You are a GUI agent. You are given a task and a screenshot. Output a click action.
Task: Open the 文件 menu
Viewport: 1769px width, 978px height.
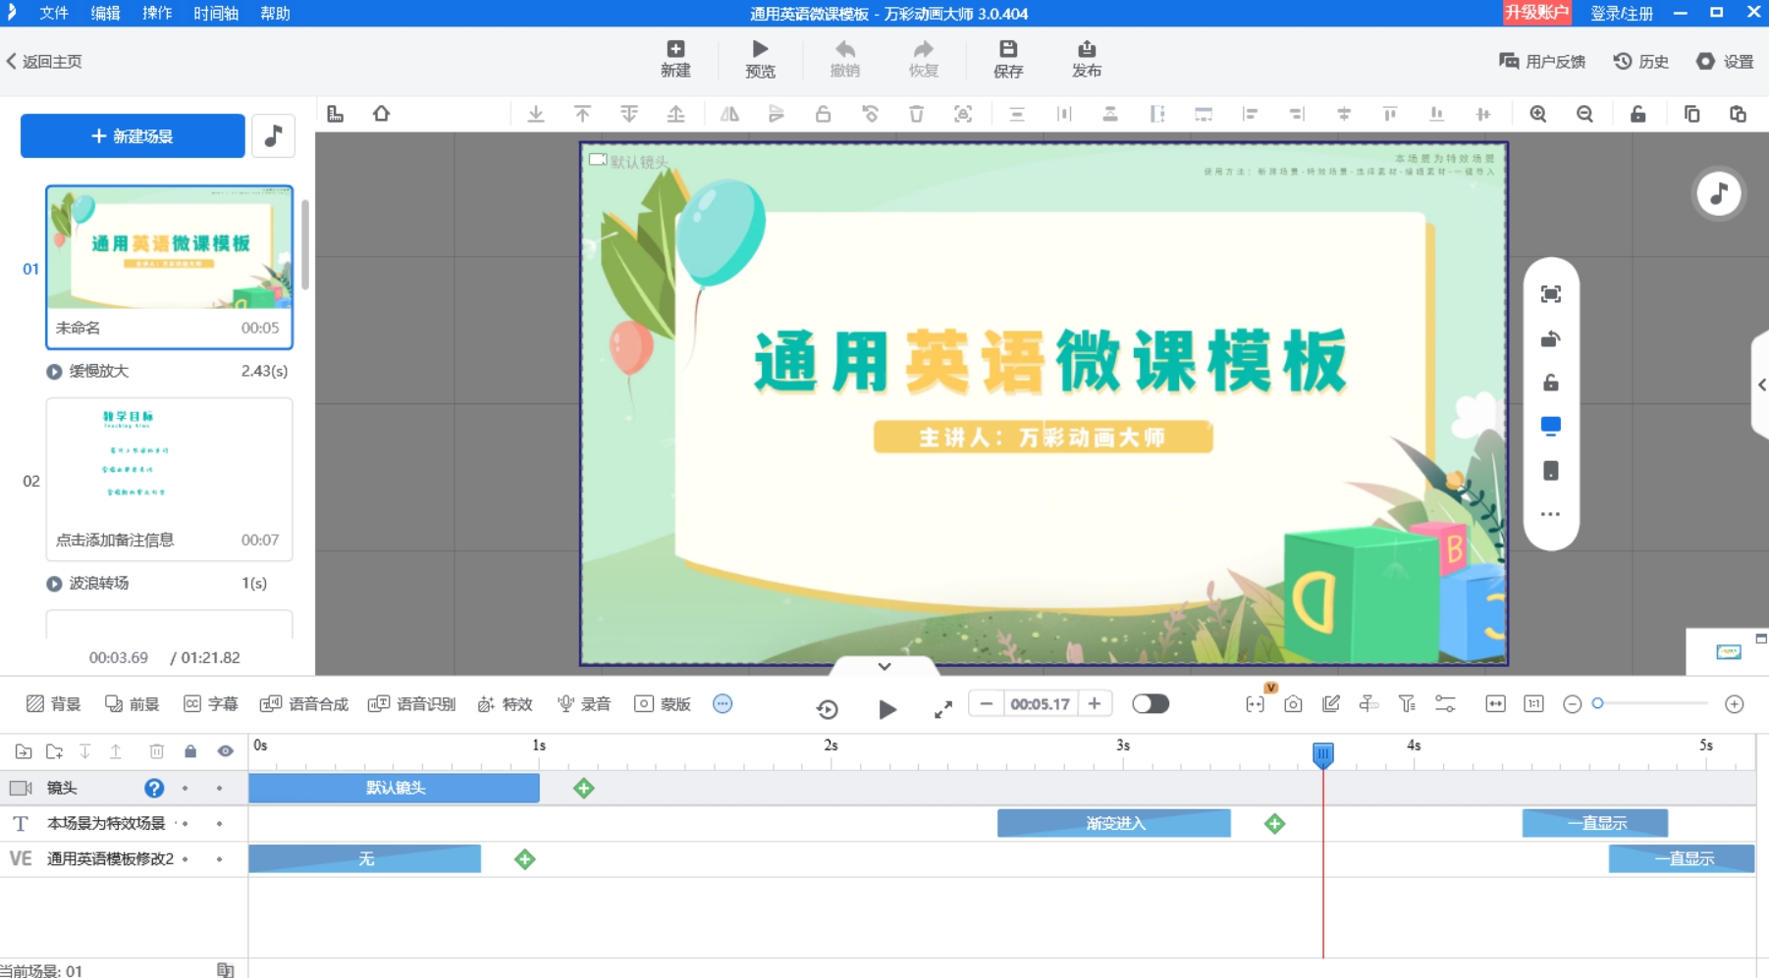point(54,13)
